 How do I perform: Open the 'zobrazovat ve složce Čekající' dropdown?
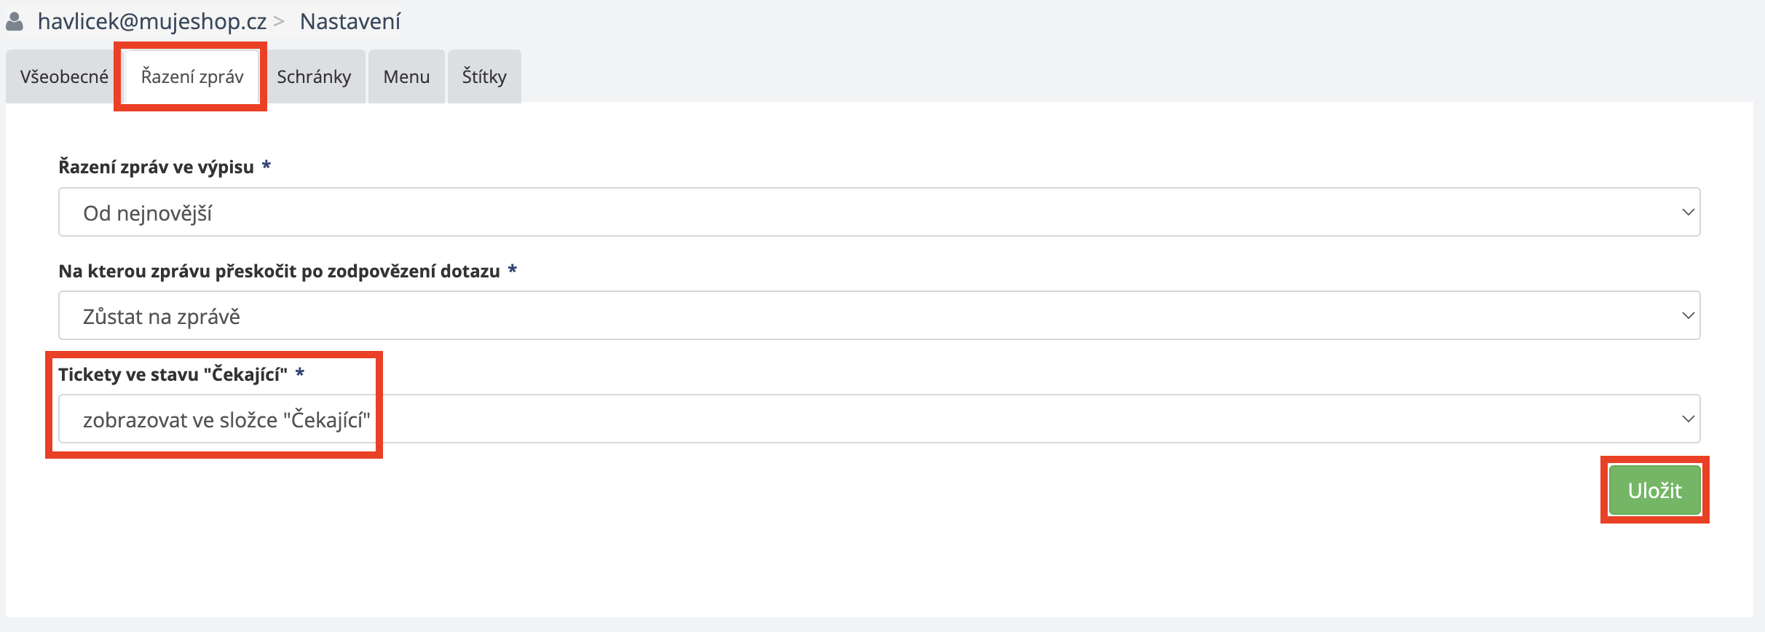(878, 419)
